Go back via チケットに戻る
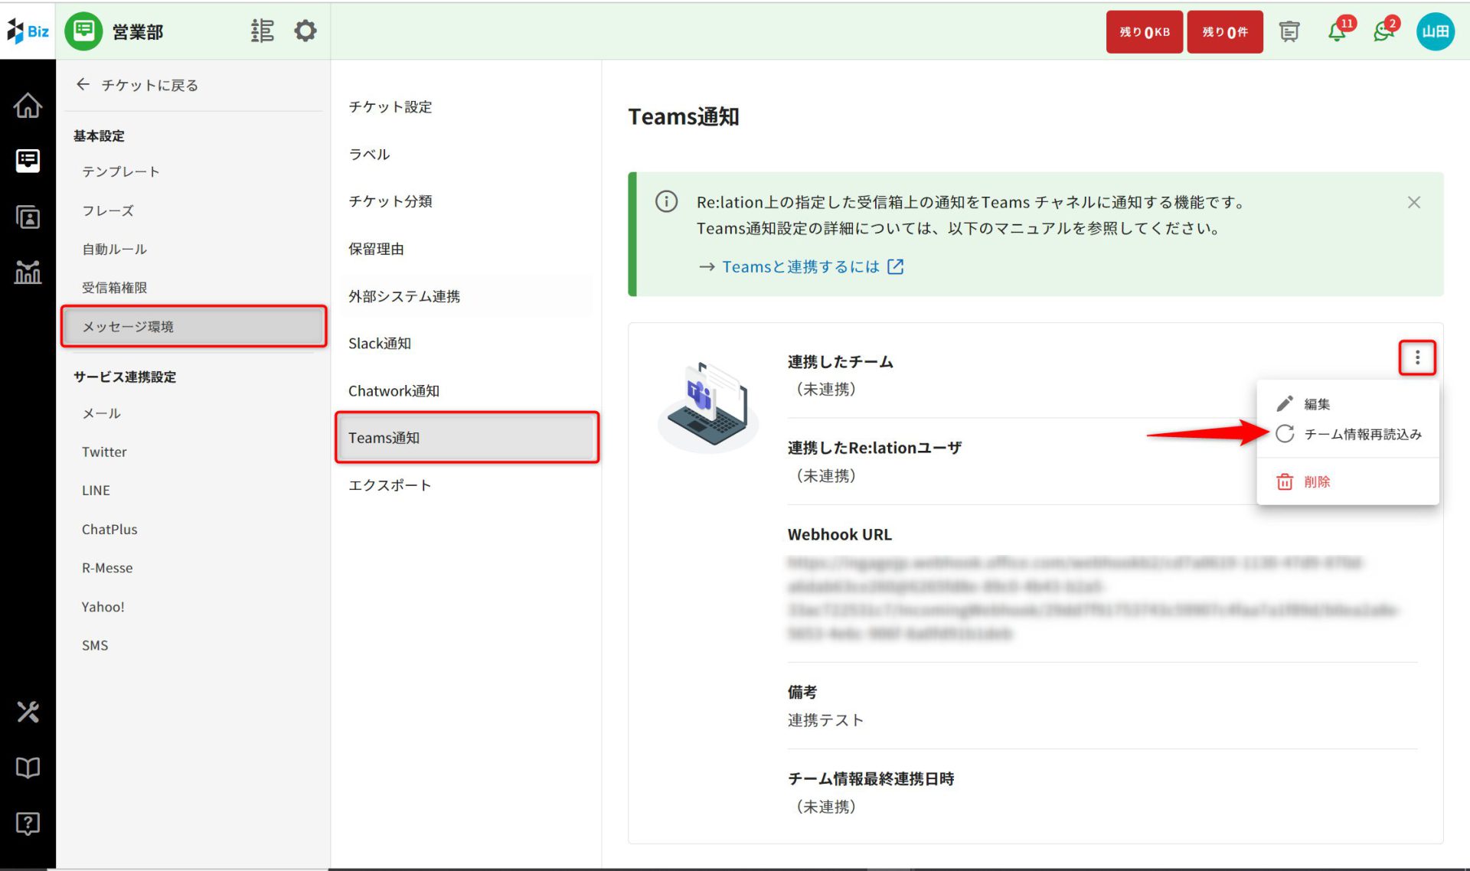The height and width of the screenshot is (871, 1470). point(138,85)
